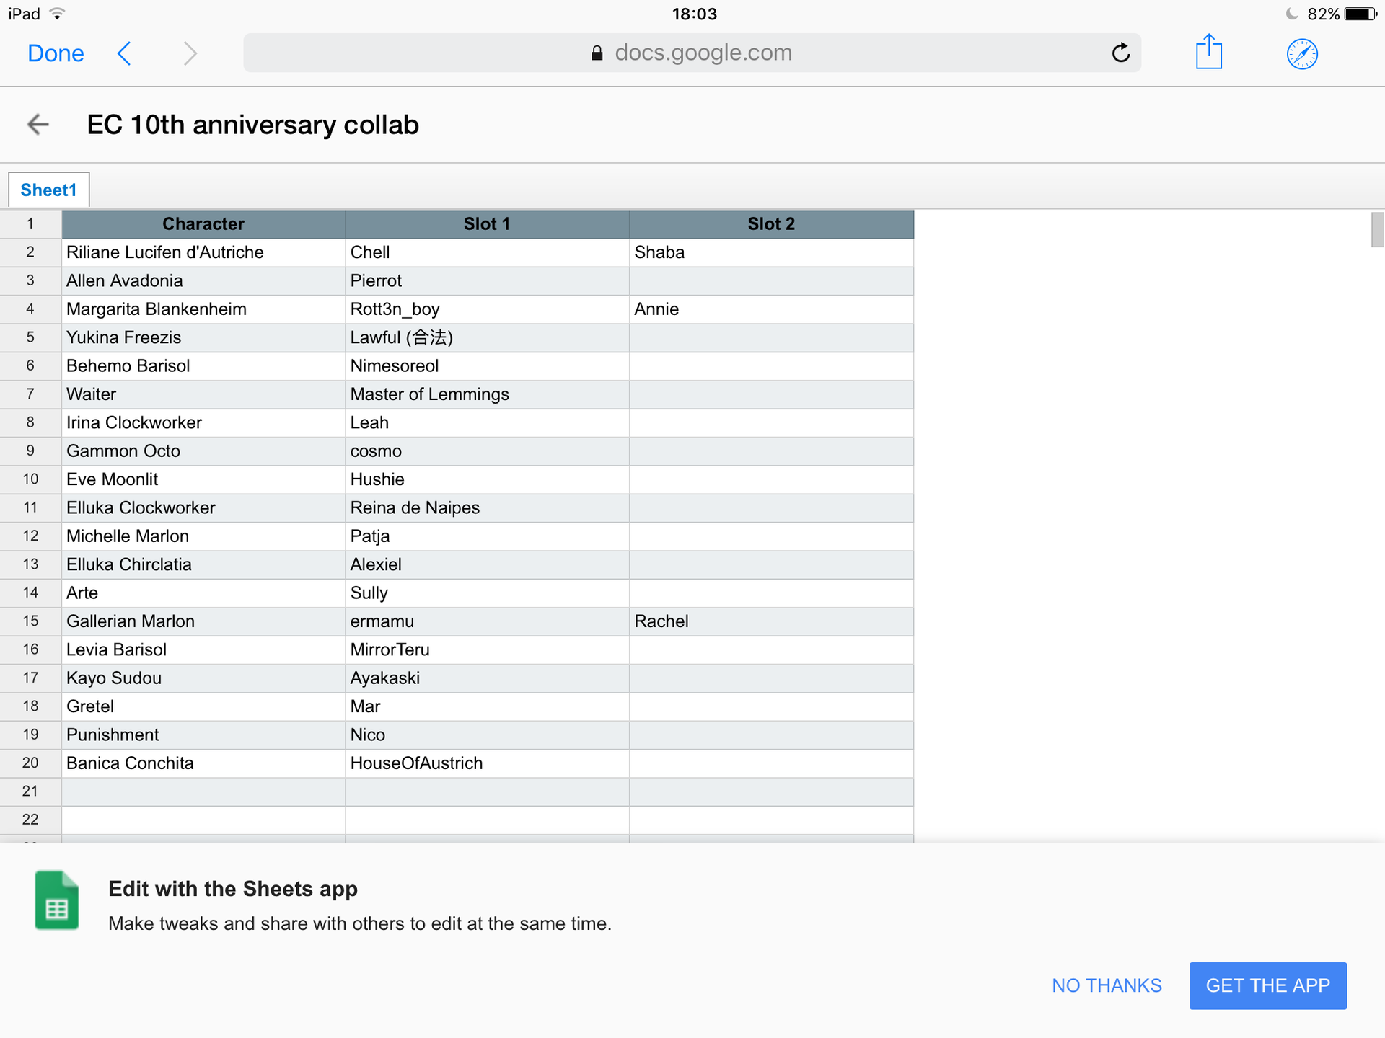This screenshot has width=1385, height=1038.
Task: Select the Gallerian Marlon cell
Action: [203, 621]
